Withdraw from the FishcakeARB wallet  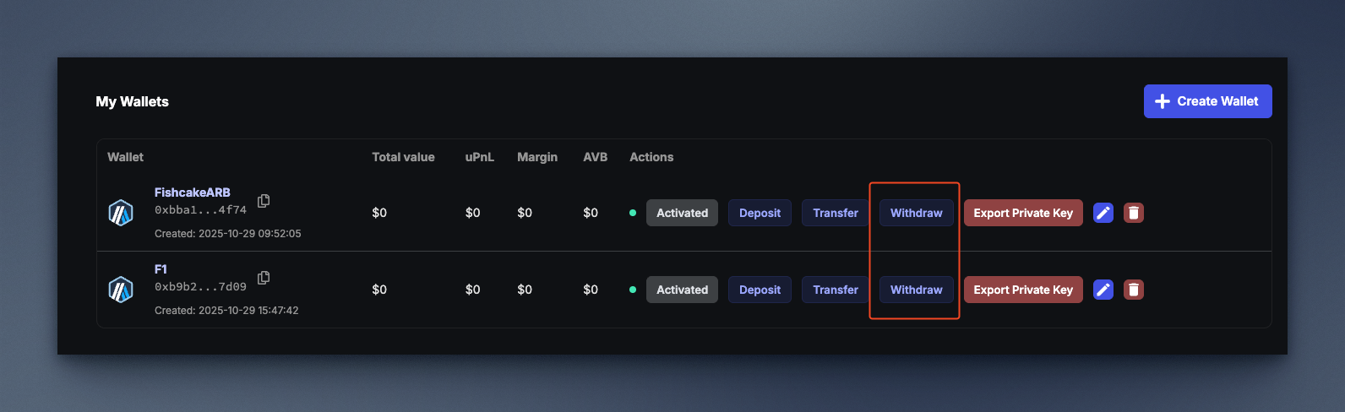pos(916,213)
